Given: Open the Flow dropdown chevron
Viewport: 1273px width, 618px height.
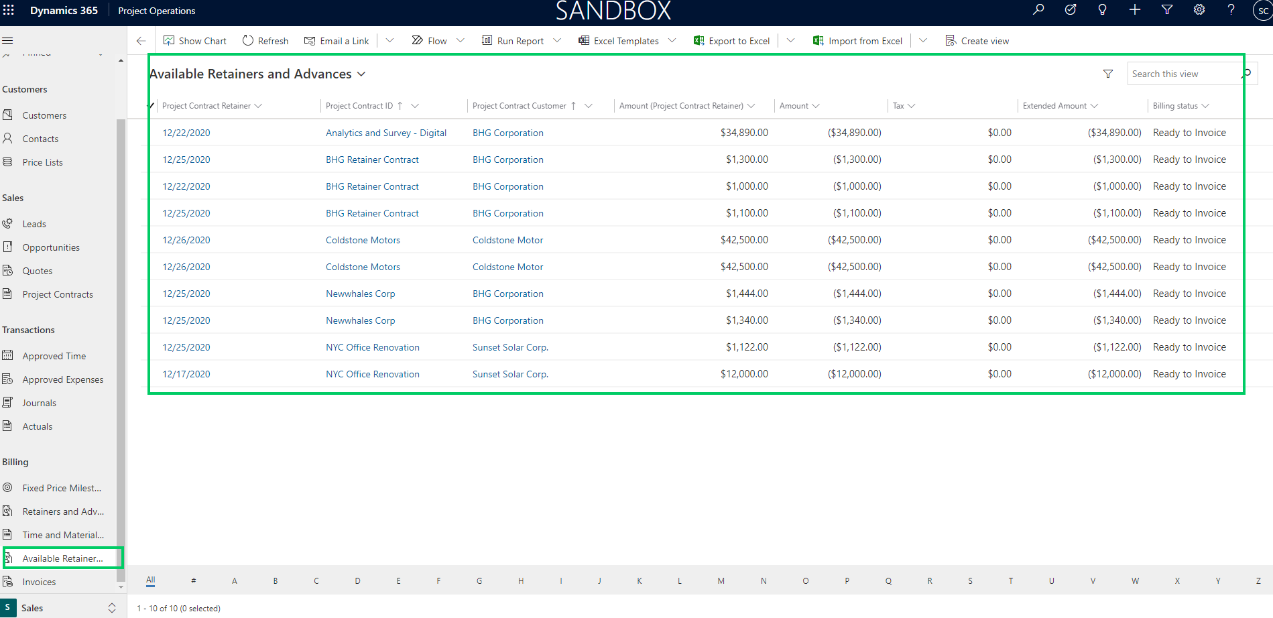Looking at the screenshot, I should [x=461, y=41].
